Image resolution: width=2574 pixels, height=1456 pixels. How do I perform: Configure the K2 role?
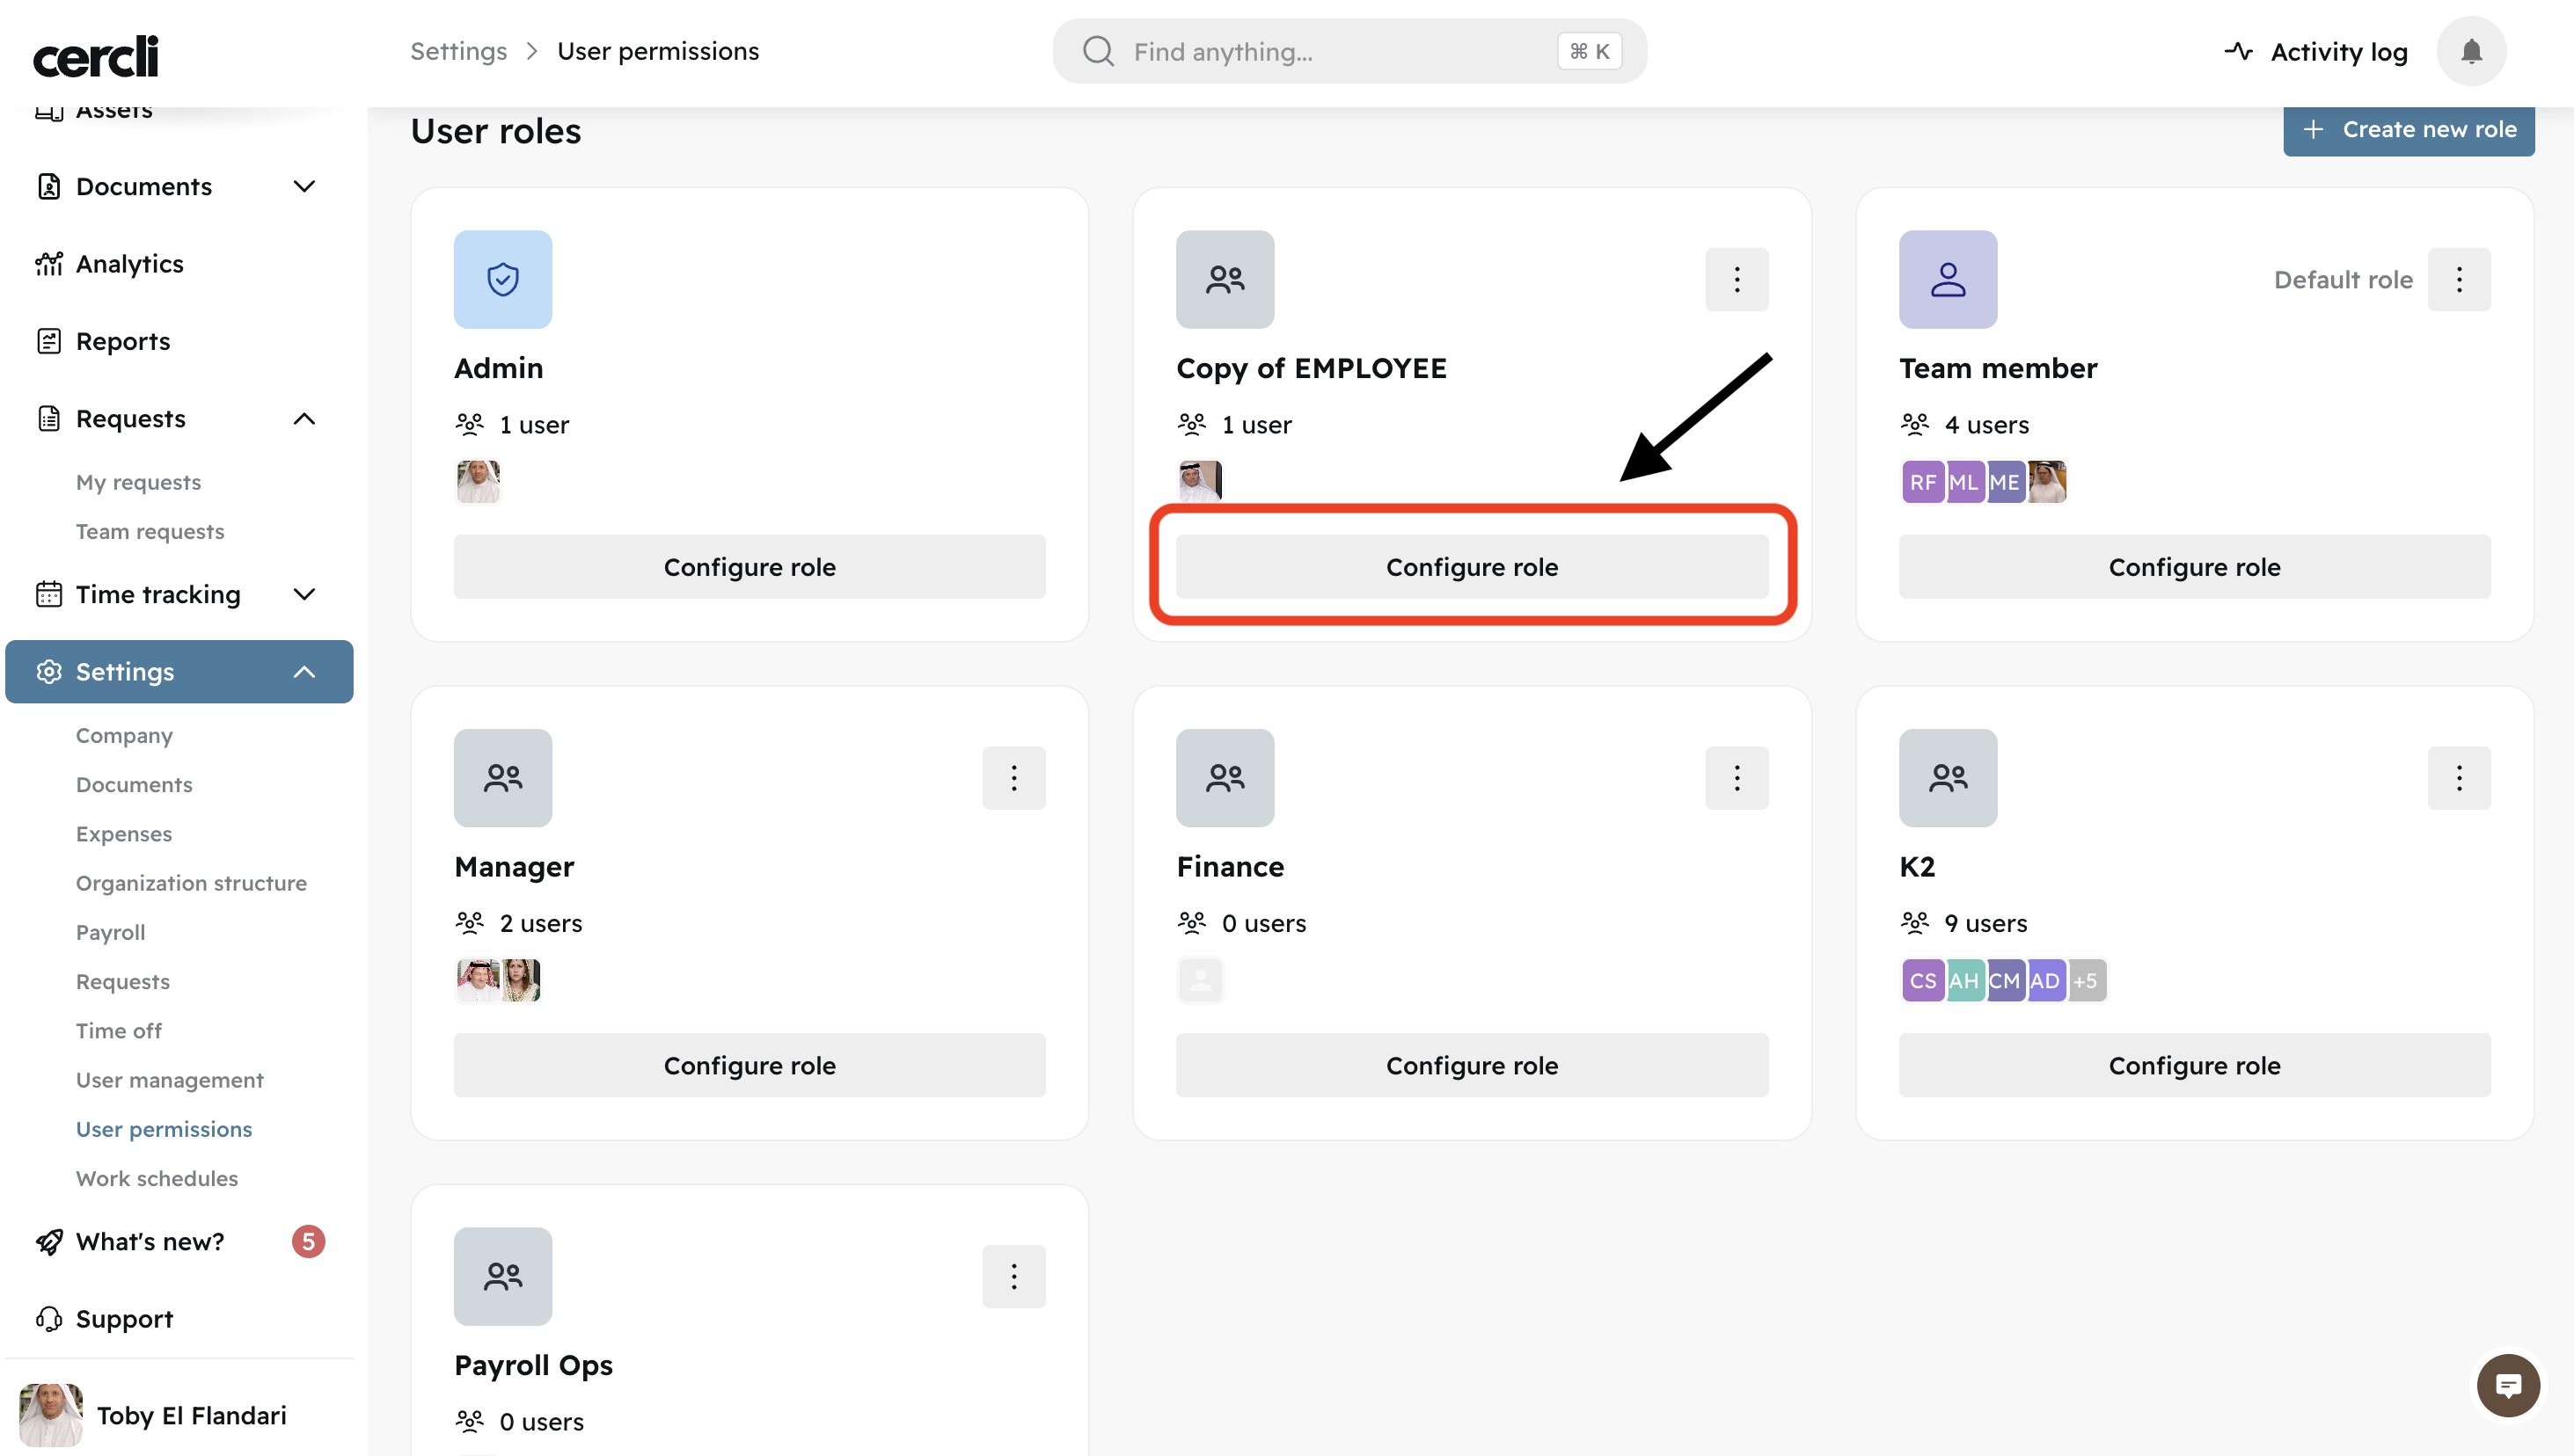point(2194,1065)
